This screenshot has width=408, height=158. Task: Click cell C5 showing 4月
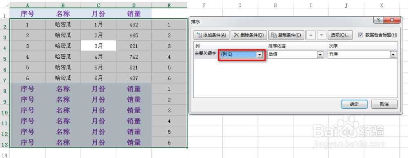98,57
